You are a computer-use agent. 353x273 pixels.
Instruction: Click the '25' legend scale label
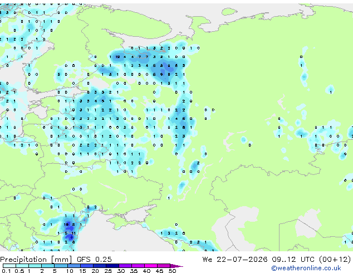[108, 271]
